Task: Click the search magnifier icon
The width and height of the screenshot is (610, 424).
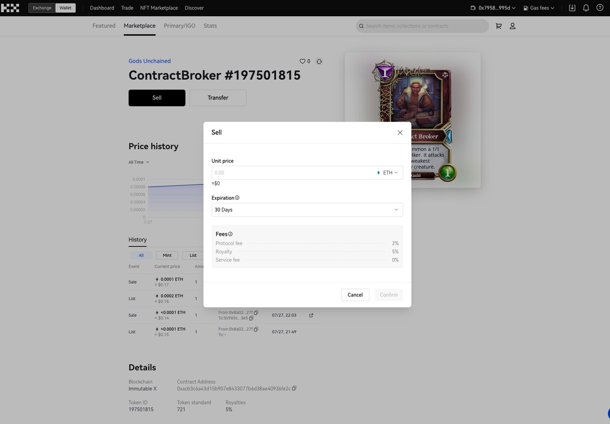Action: [361, 26]
